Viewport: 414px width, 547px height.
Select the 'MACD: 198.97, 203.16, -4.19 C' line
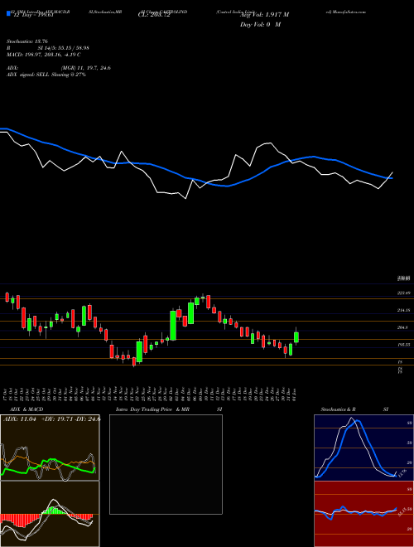44,55
